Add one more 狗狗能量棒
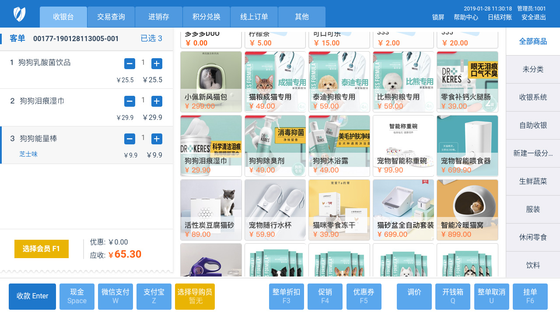The image size is (560, 315). 157,139
